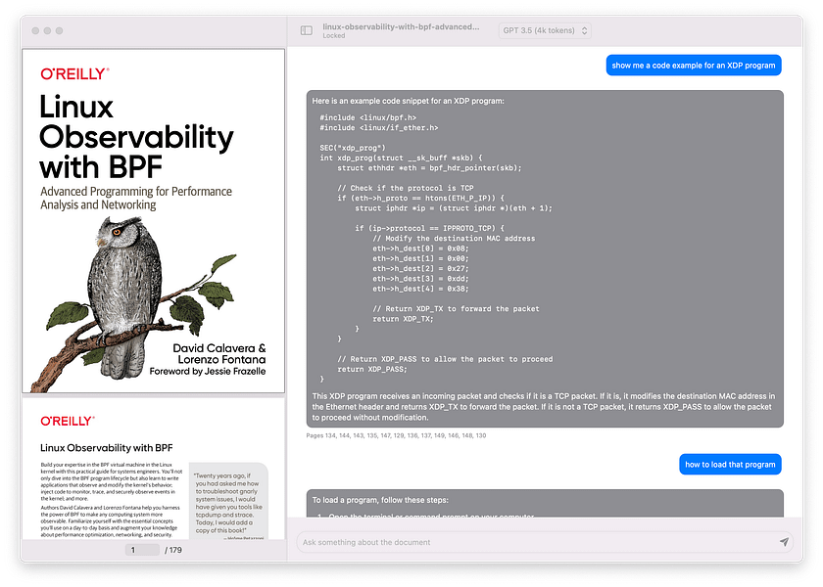Click the 'Pages 134, 144, 143...' source references line
Viewport: 823px width, 587px height.
point(396,435)
